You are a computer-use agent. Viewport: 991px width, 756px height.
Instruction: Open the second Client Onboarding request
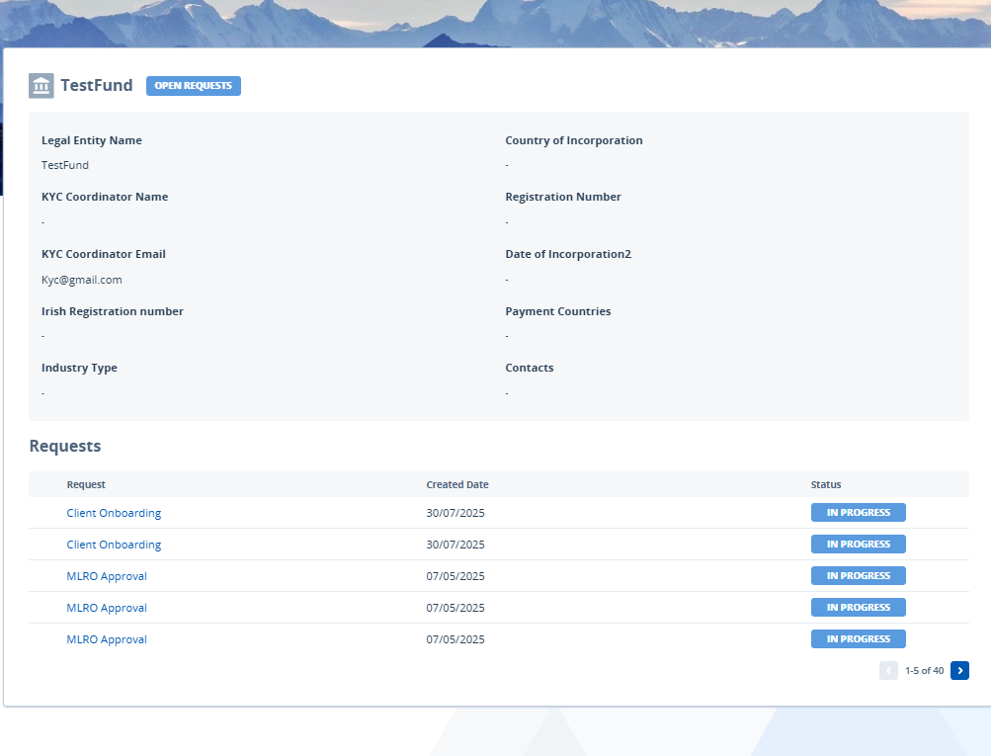pos(114,545)
